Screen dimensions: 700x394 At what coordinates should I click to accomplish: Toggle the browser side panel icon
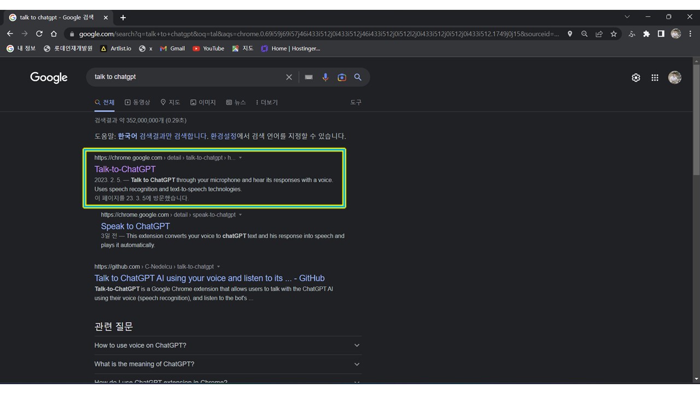tap(661, 34)
